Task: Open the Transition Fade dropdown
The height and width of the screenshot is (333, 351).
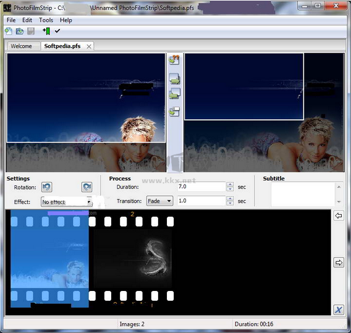Action: (x=159, y=201)
